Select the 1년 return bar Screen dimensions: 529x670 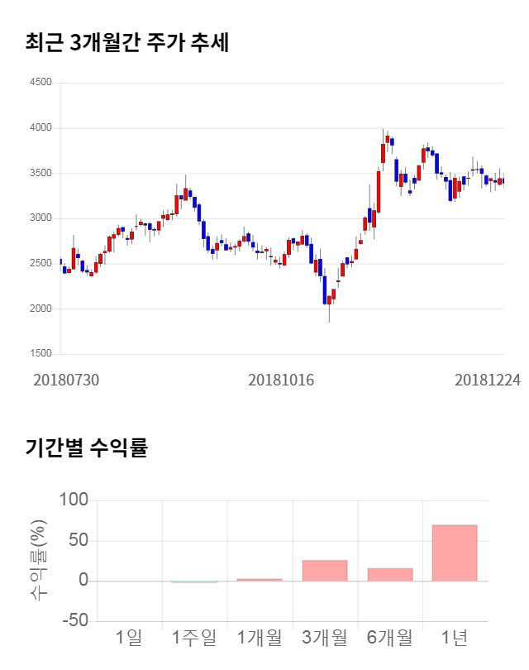click(455, 553)
